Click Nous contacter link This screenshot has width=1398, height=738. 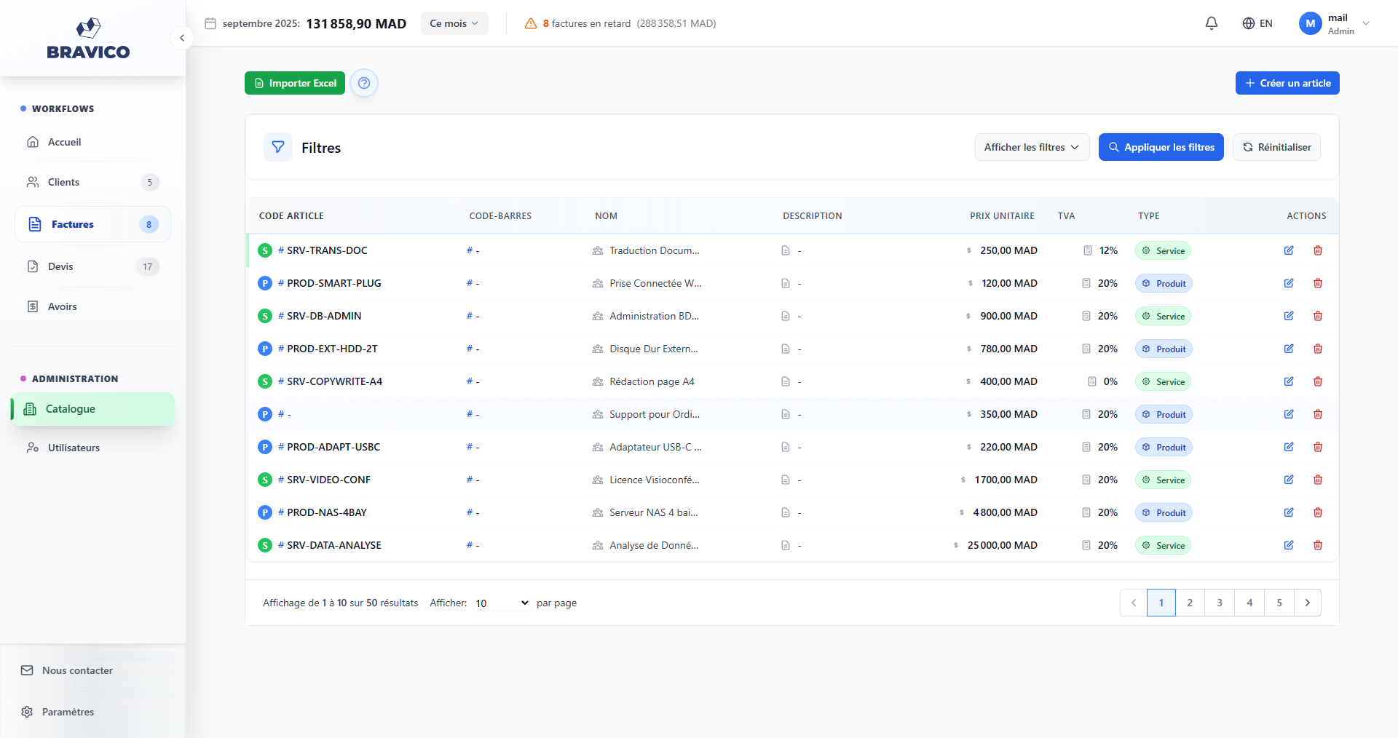pyautogui.click(x=67, y=670)
